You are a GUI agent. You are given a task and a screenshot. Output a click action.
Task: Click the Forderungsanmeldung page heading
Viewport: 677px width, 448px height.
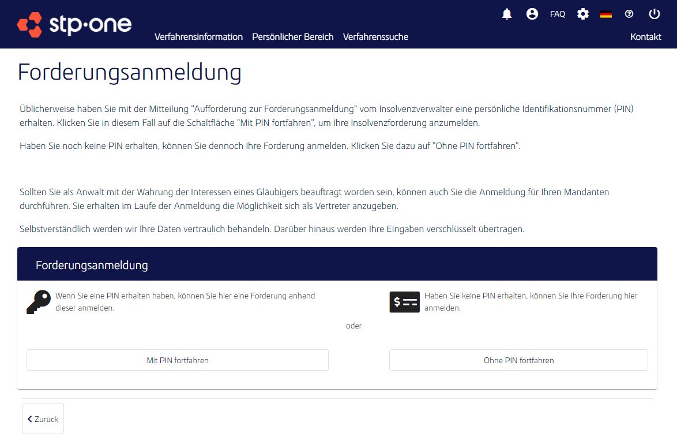[x=129, y=73]
